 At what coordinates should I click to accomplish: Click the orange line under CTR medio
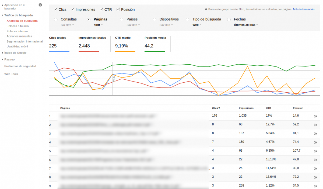[x=125, y=51]
